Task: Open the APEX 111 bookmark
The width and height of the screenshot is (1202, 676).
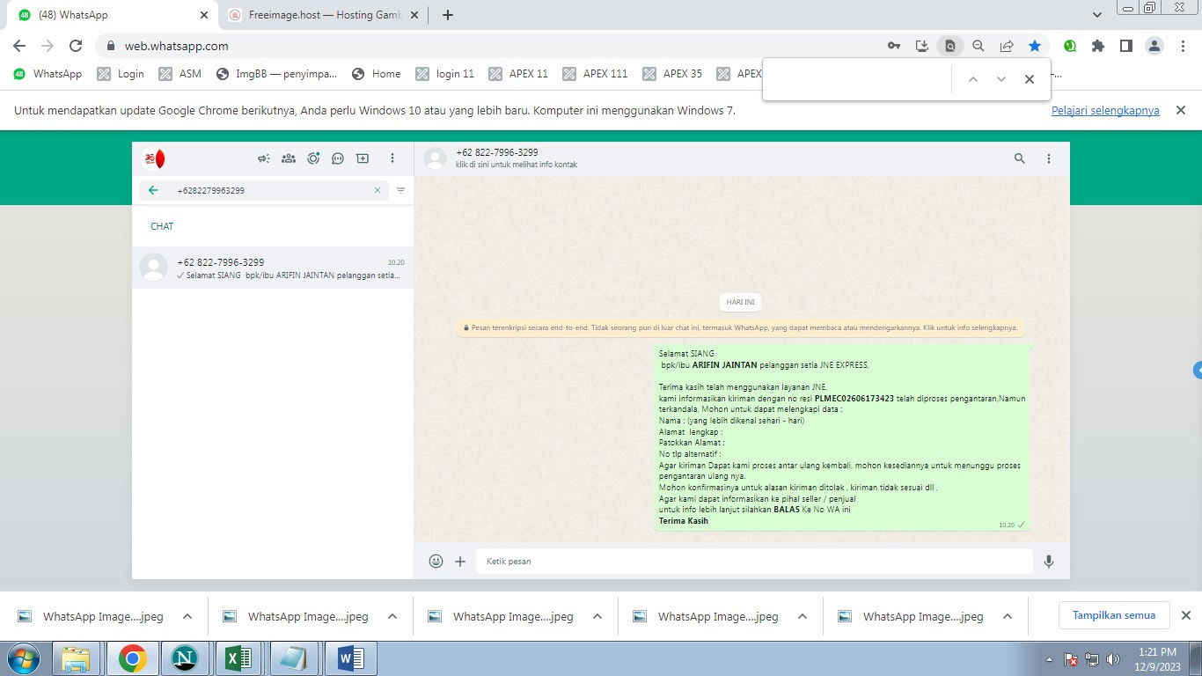Action: pyautogui.click(x=596, y=74)
